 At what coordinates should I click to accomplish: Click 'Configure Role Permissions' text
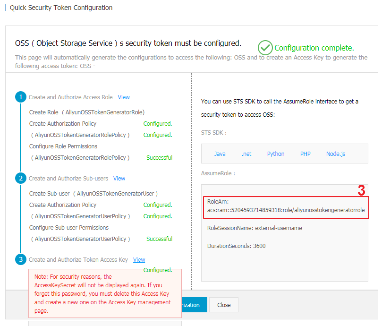coord(63,146)
